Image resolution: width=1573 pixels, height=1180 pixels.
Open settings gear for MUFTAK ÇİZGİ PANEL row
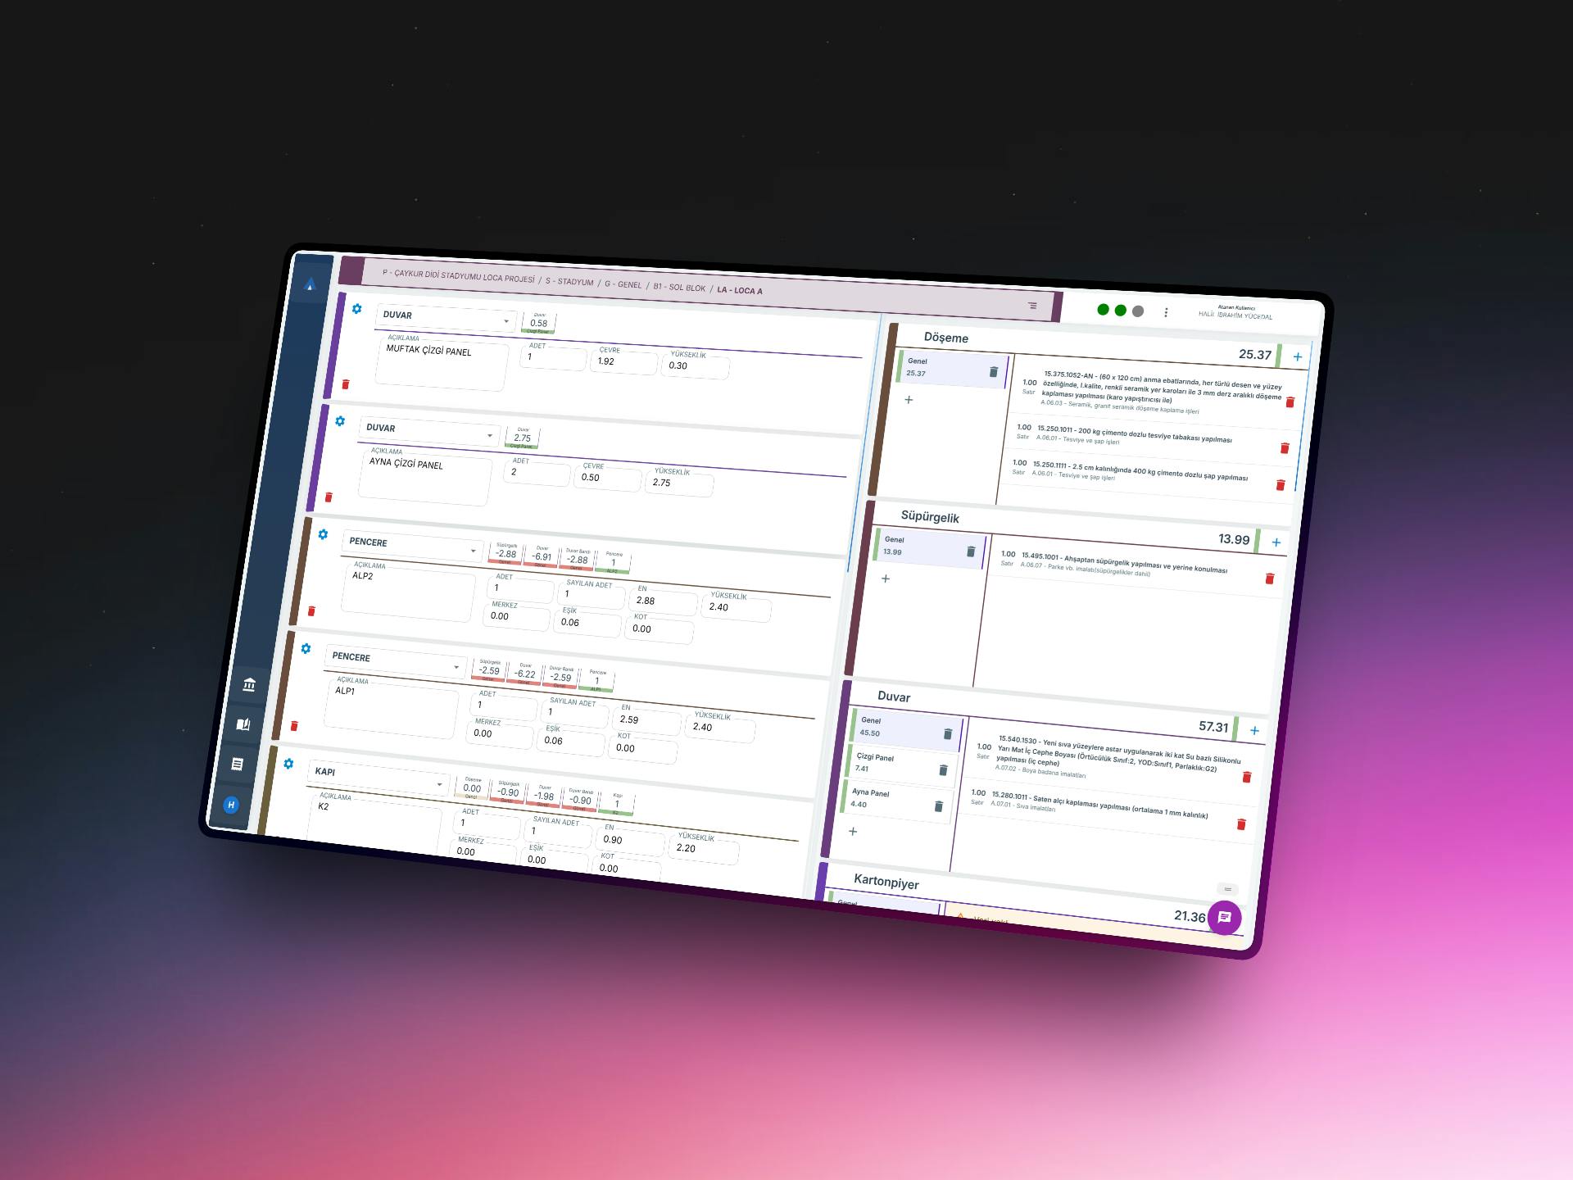[x=356, y=309]
